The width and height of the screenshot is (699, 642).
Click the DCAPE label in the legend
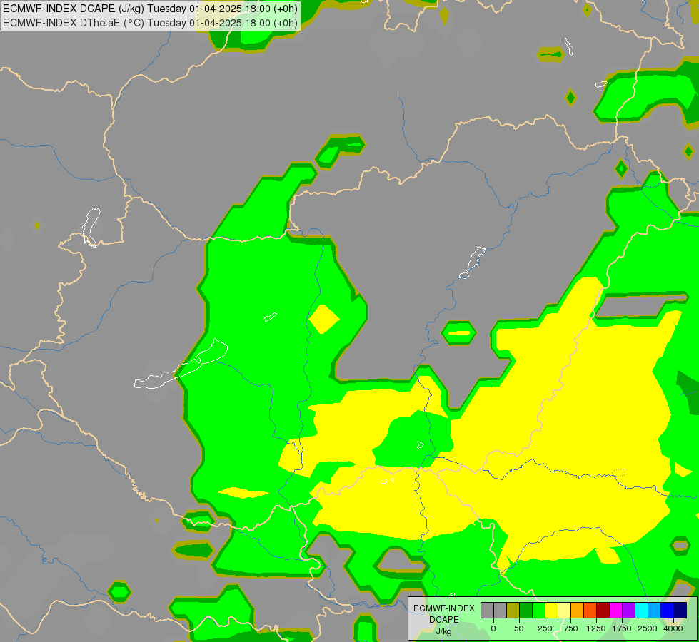coord(444,620)
